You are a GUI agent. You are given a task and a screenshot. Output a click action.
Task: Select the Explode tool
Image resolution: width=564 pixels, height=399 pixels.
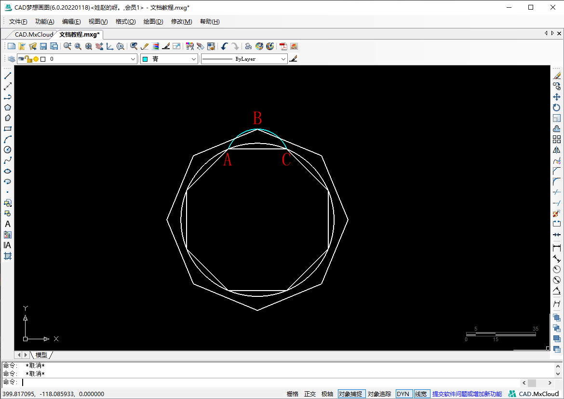[x=557, y=213]
